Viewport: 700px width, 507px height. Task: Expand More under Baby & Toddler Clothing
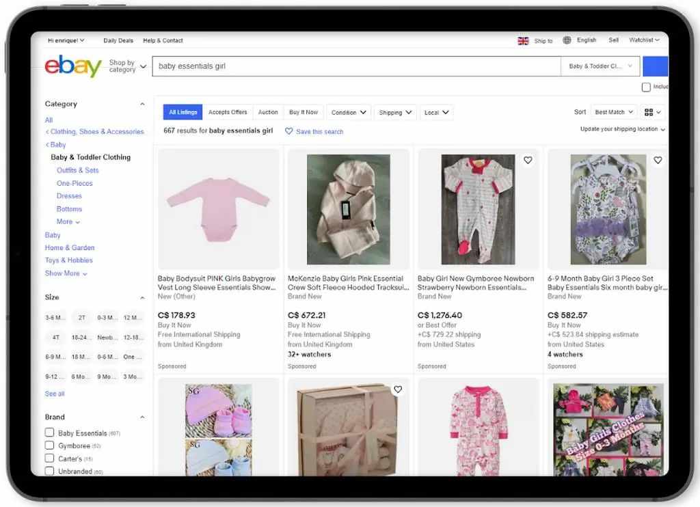coord(68,222)
